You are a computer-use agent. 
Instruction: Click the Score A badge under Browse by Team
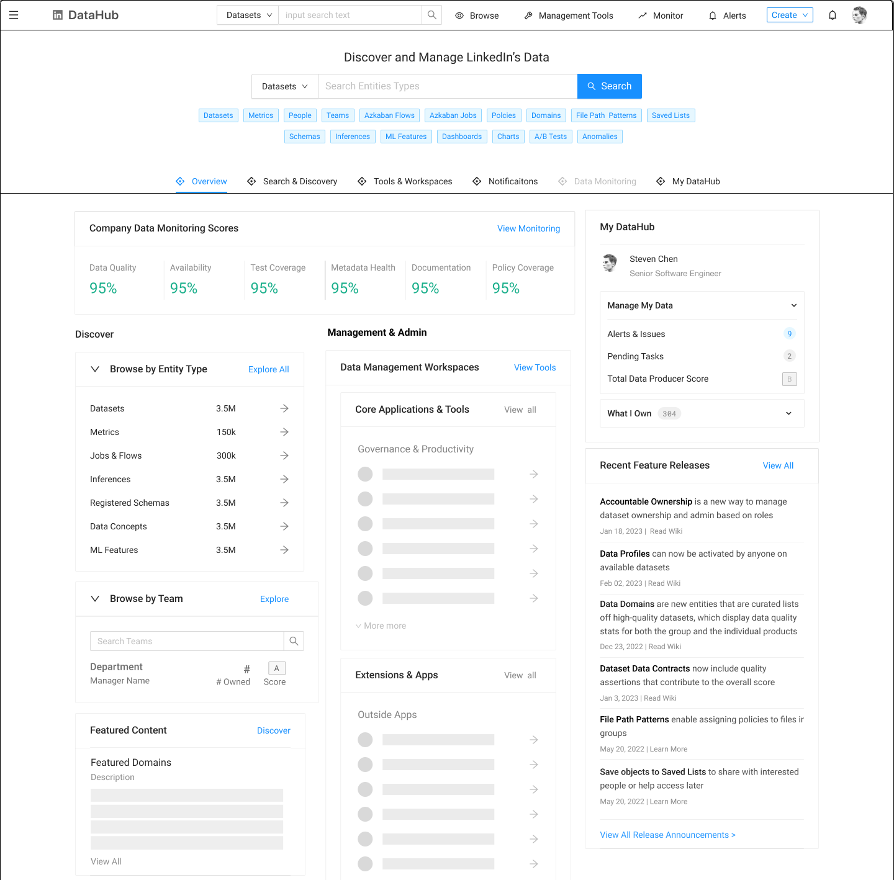point(276,668)
